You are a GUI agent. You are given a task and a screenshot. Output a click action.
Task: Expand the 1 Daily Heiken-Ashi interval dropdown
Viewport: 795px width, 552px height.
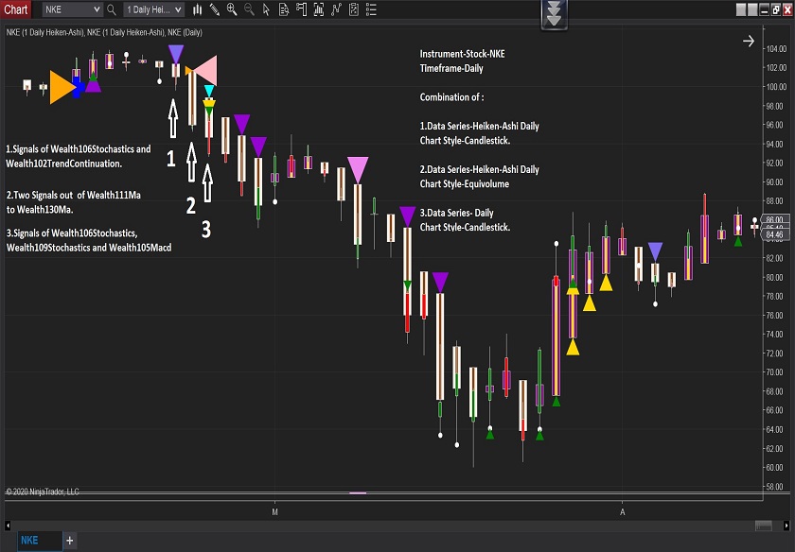[178, 9]
